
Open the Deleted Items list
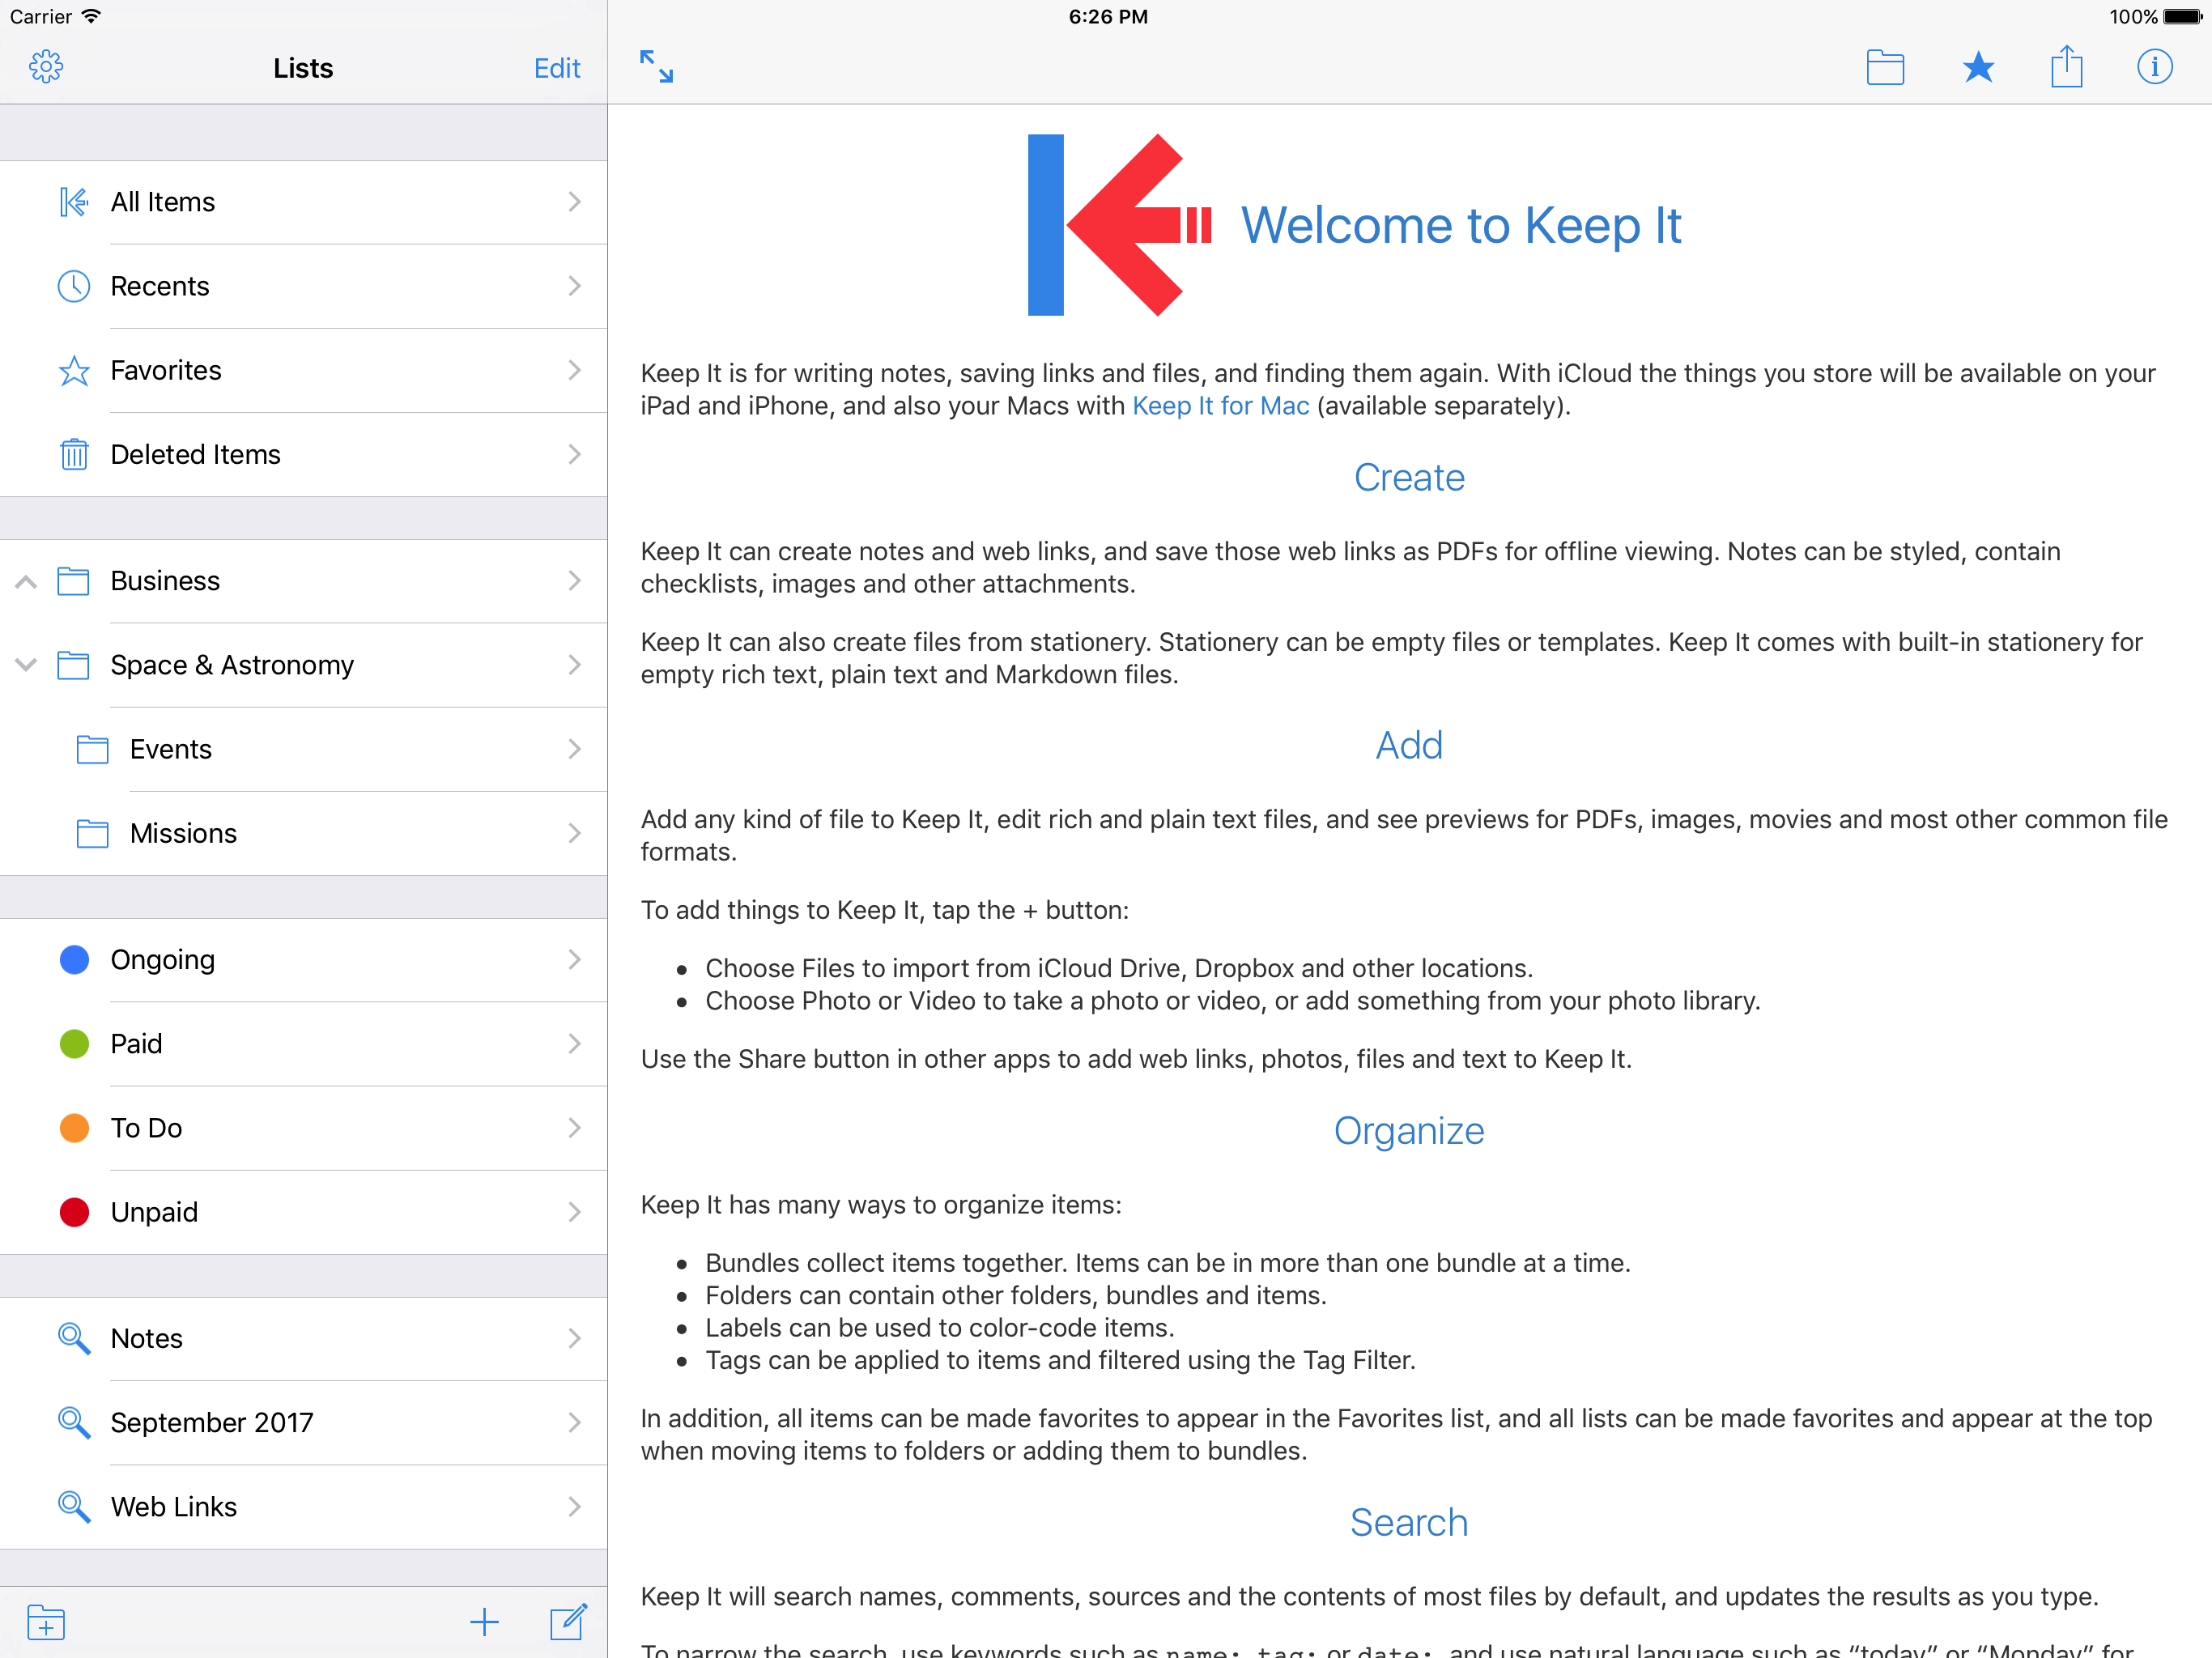(x=303, y=454)
